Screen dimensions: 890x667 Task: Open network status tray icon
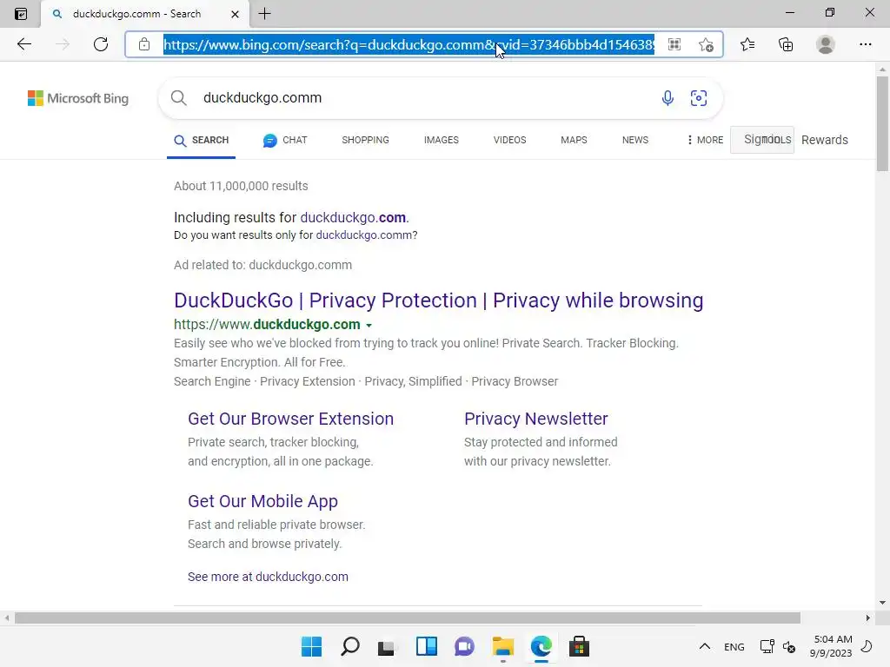click(x=767, y=646)
